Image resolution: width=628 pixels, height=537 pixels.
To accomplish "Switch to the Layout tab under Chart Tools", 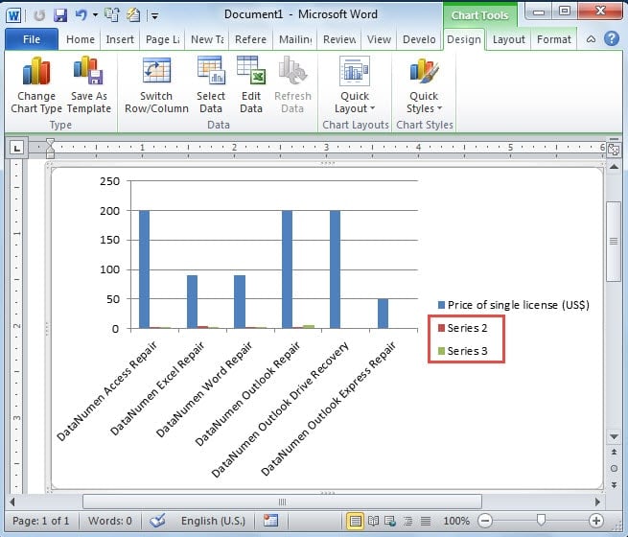I will (508, 39).
